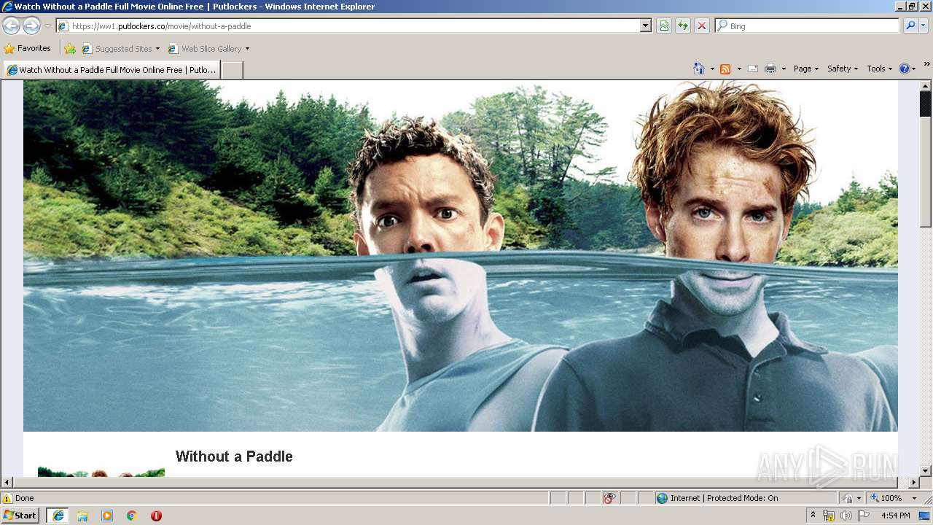The height and width of the screenshot is (525, 933).
Task: Open the 100% zoom level button
Action: 886,498
